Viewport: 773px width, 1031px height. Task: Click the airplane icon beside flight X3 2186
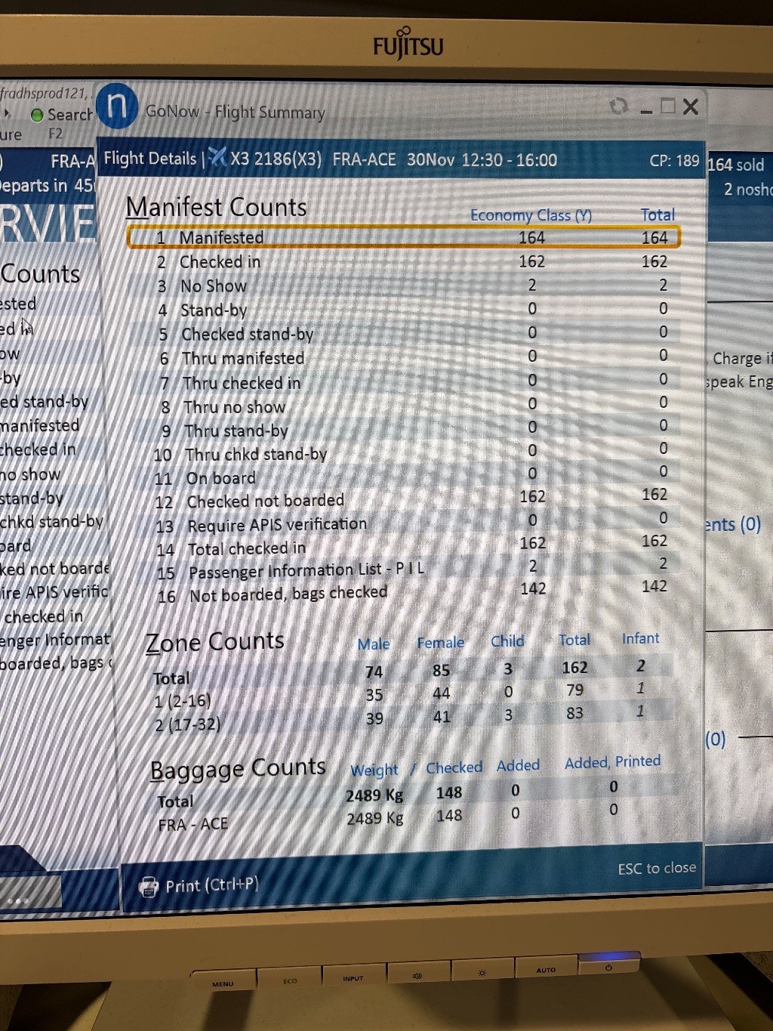point(217,157)
